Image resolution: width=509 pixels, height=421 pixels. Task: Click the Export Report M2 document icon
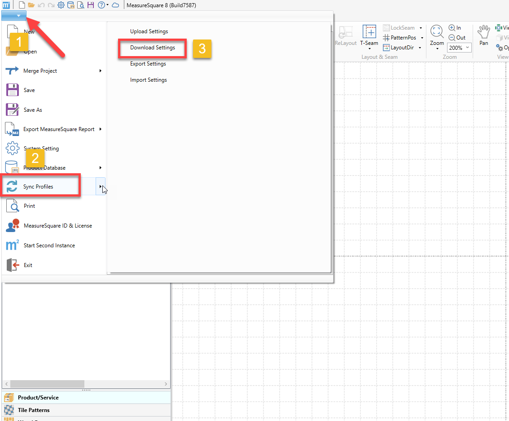click(x=12, y=129)
